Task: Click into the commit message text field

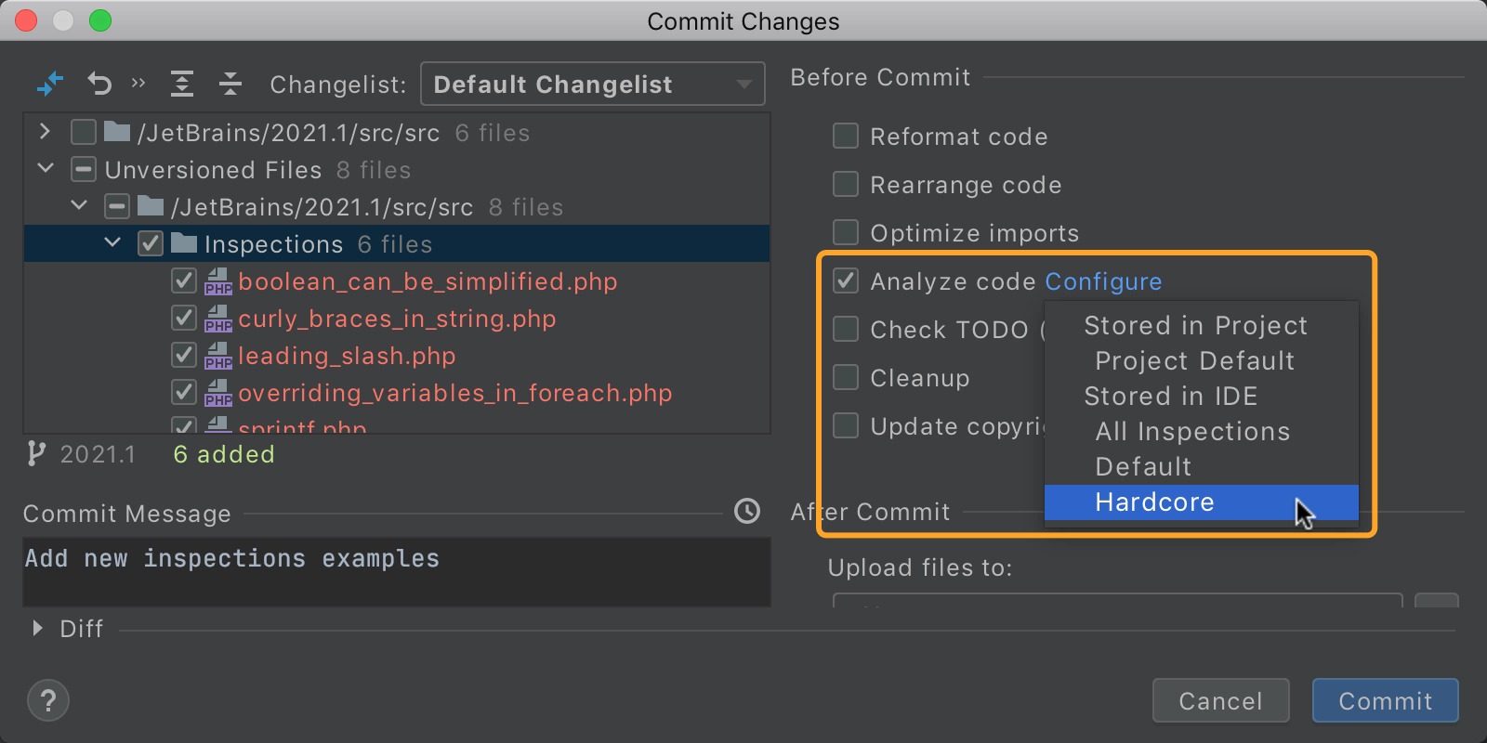Action: 397,571
